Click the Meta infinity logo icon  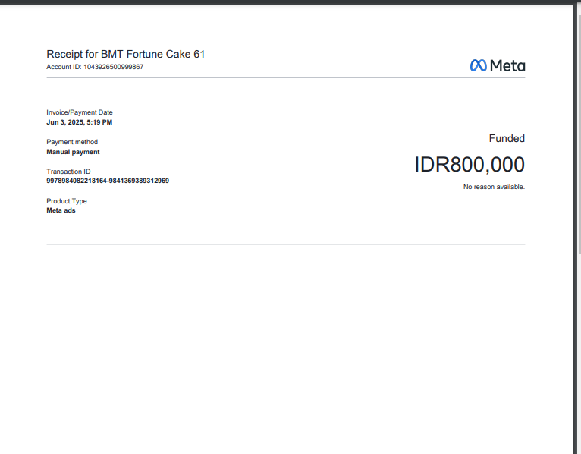(478, 66)
